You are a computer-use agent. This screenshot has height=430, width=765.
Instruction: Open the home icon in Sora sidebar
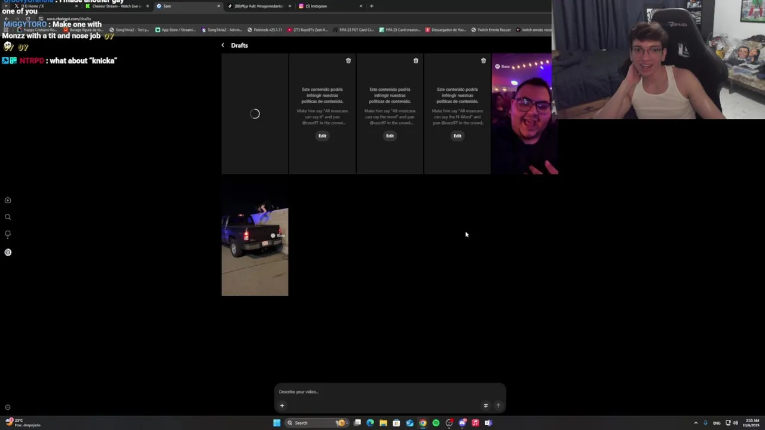8,201
